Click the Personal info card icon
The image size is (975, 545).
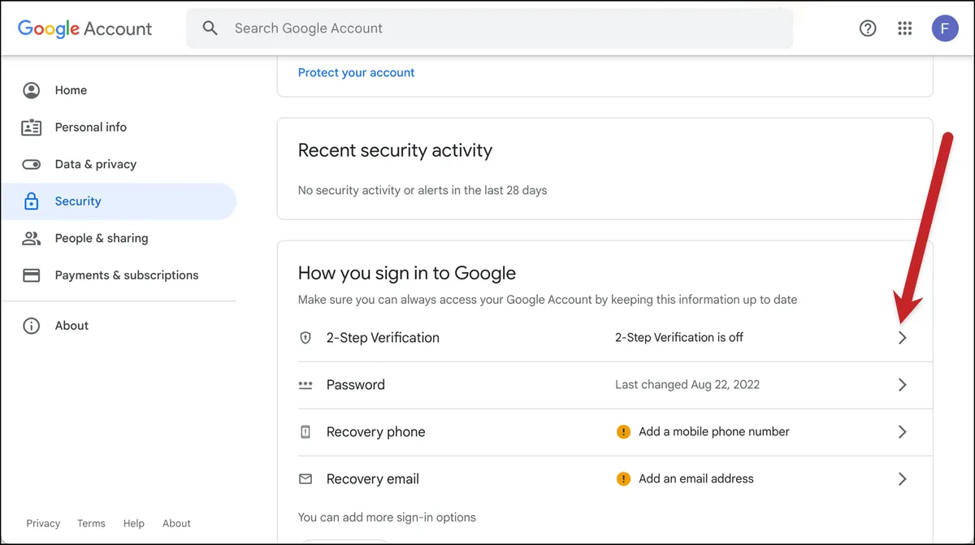32,128
